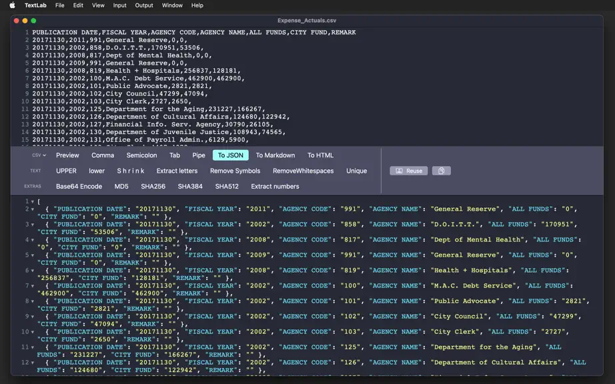The image size is (615, 384).
Task: Convert delimiter to Pipe
Action: point(199,155)
